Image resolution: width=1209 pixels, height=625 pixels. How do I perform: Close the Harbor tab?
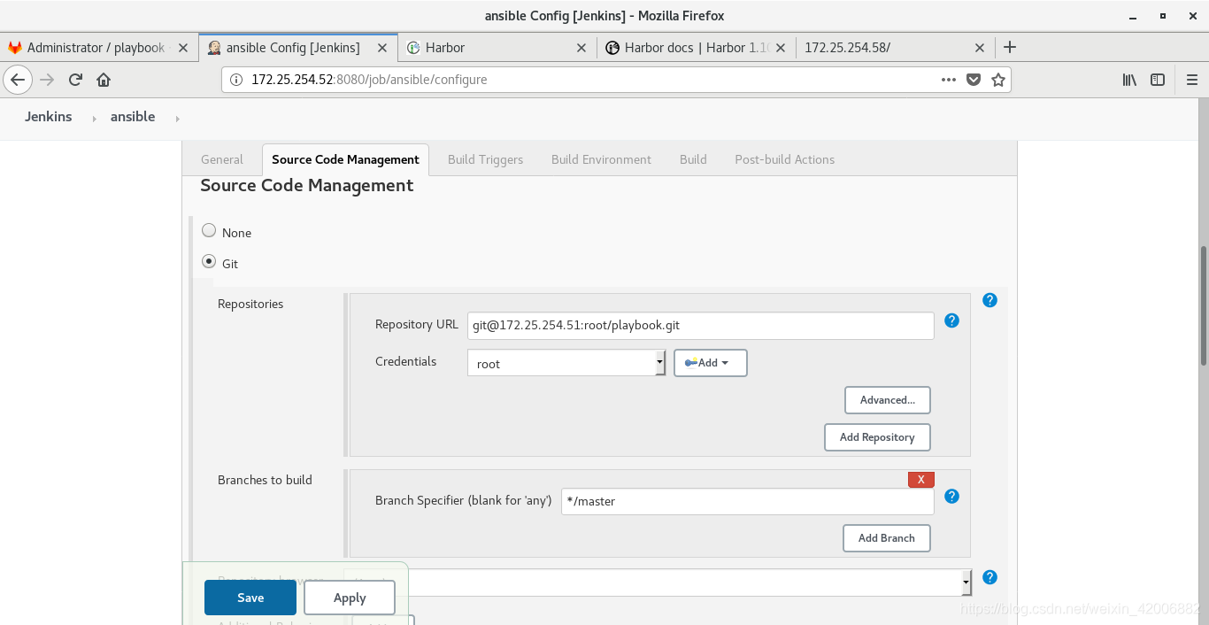pyautogui.click(x=581, y=48)
